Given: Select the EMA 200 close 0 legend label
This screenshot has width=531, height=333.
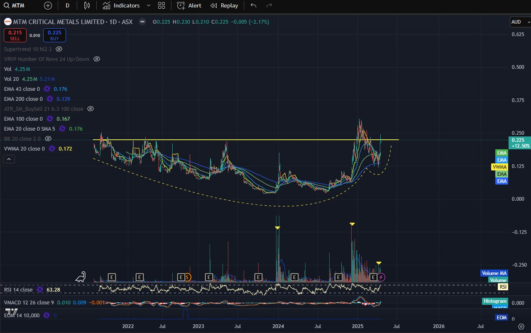Looking at the screenshot, I should coord(23,99).
